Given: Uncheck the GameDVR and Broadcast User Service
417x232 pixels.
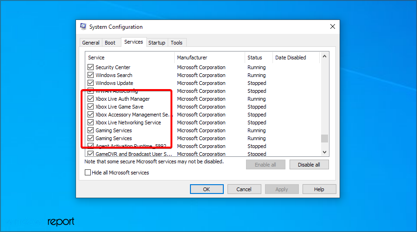Looking at the screenshot, I should point(91,154).
